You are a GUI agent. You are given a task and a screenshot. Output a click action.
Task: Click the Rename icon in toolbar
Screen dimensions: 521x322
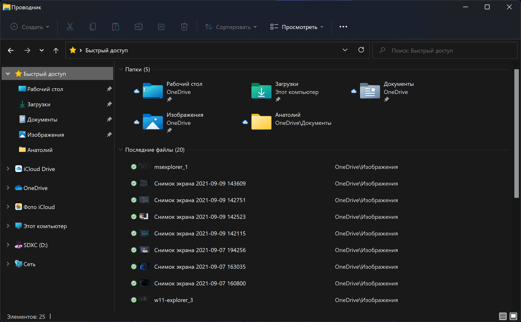[x=139, y=27]
